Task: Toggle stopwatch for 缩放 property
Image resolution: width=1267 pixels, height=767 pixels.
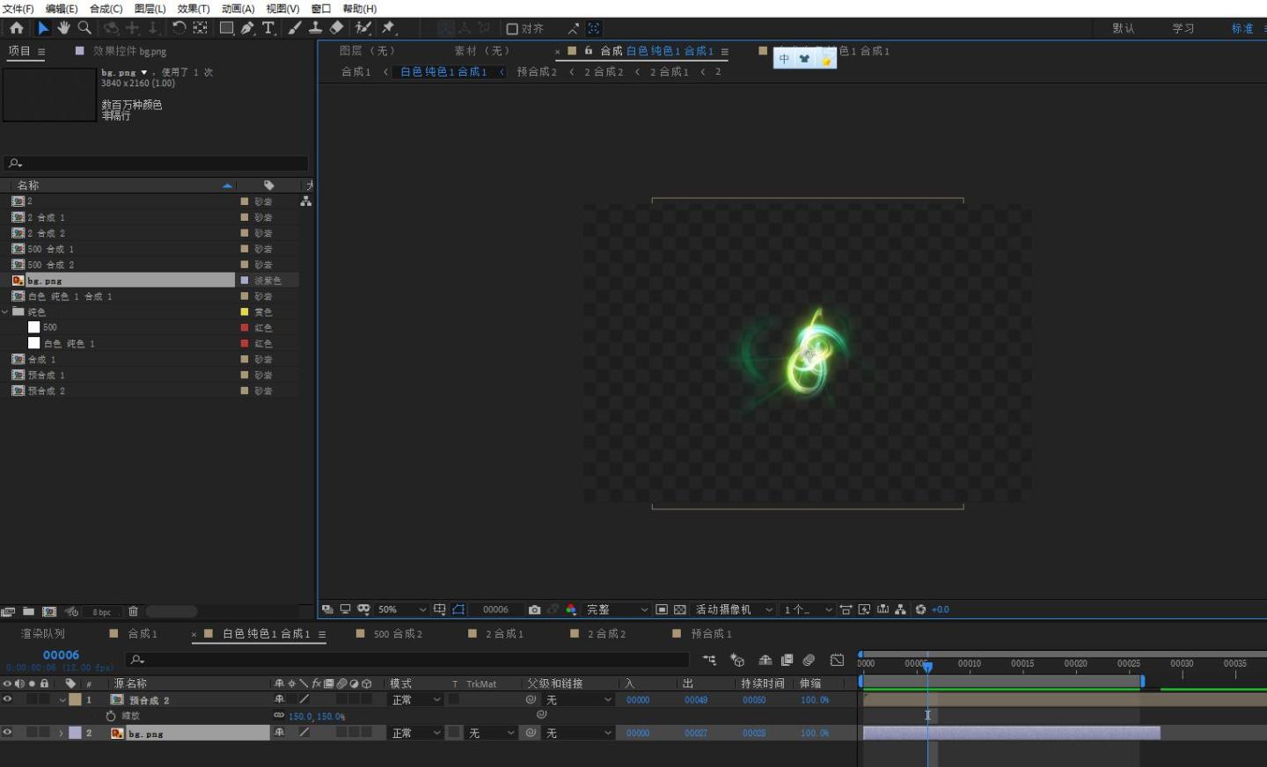Action: pos(111,716)
